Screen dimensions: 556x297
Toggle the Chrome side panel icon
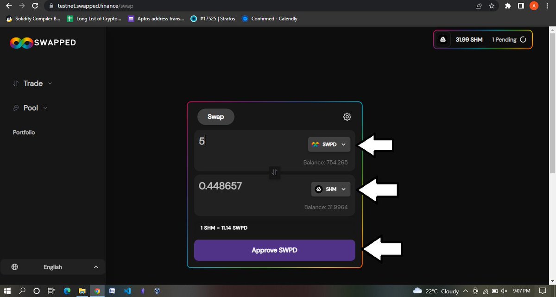(521, 6)
